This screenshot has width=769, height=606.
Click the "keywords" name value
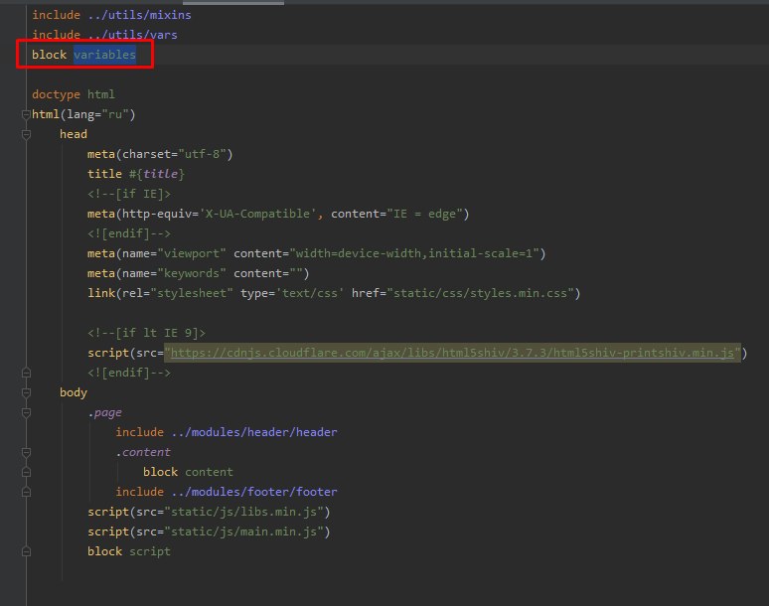pyautogui.click(x=192, y=273)
